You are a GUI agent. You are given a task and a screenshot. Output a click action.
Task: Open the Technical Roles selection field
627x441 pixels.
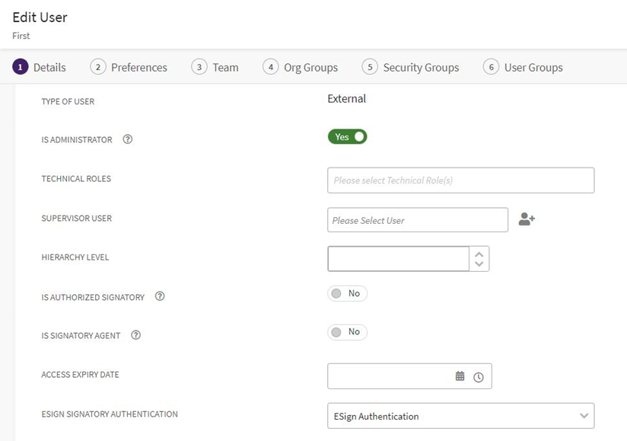coord(460,181)
